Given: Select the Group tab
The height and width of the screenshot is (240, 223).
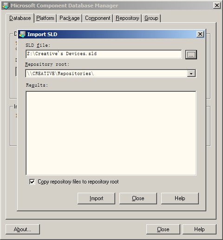Looking at the screenshot, I should point(151,18).
